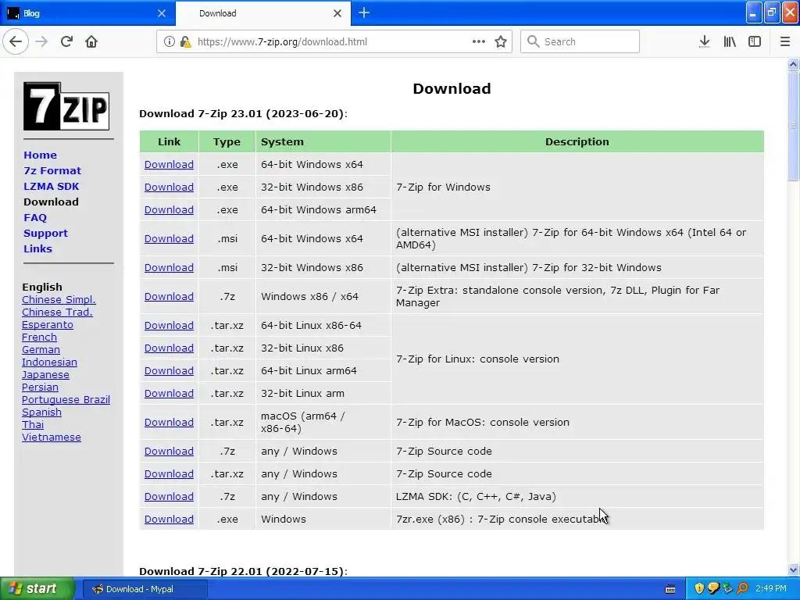Switch language to German
800x600 pixels.
41,350
